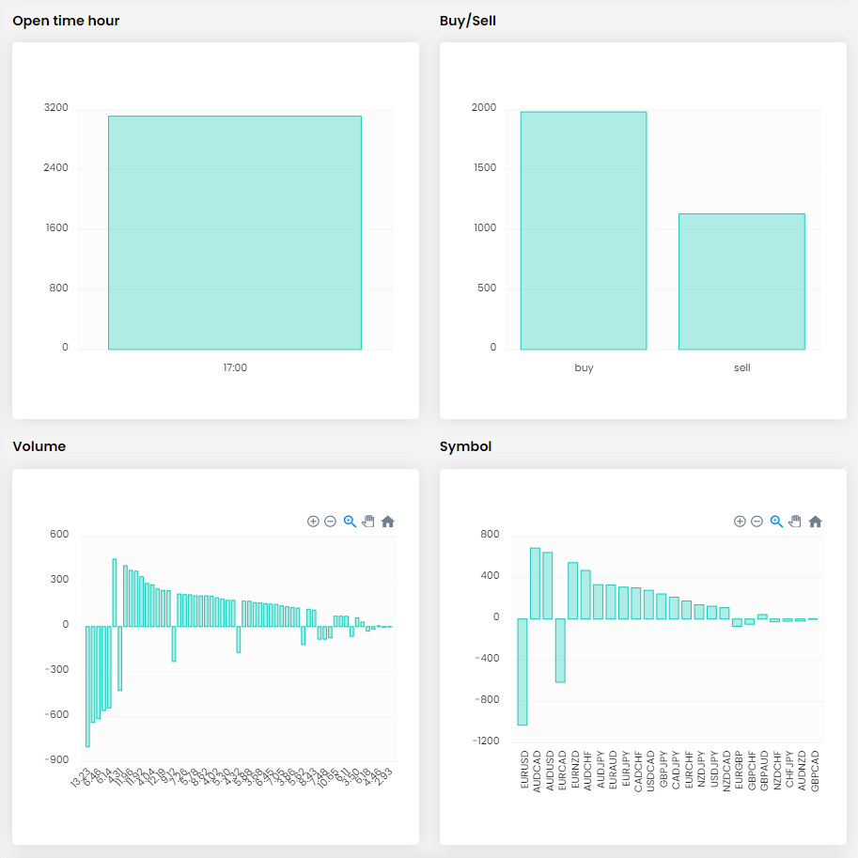This screenshot has height=858, width=858.
Task: Select the 17:00 bar in Open time hour
Action: coord(234,233)
